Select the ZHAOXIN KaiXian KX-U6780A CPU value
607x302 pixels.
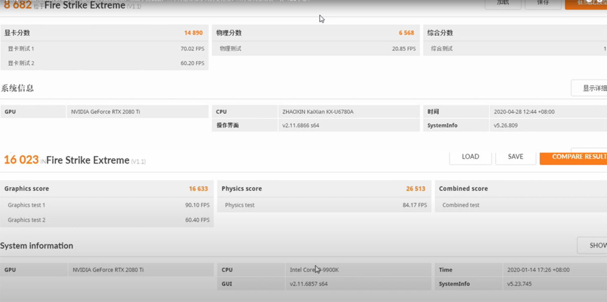point(318,112)
